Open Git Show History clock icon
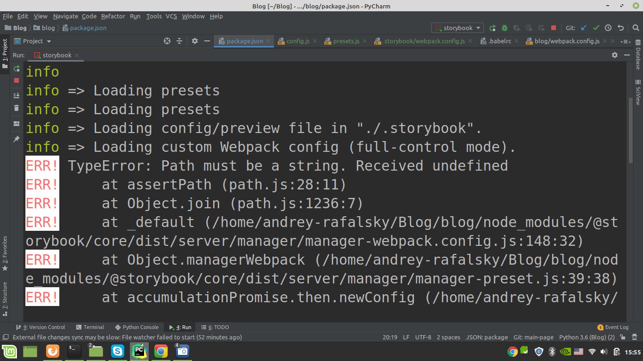 click(x=608, y=28)
